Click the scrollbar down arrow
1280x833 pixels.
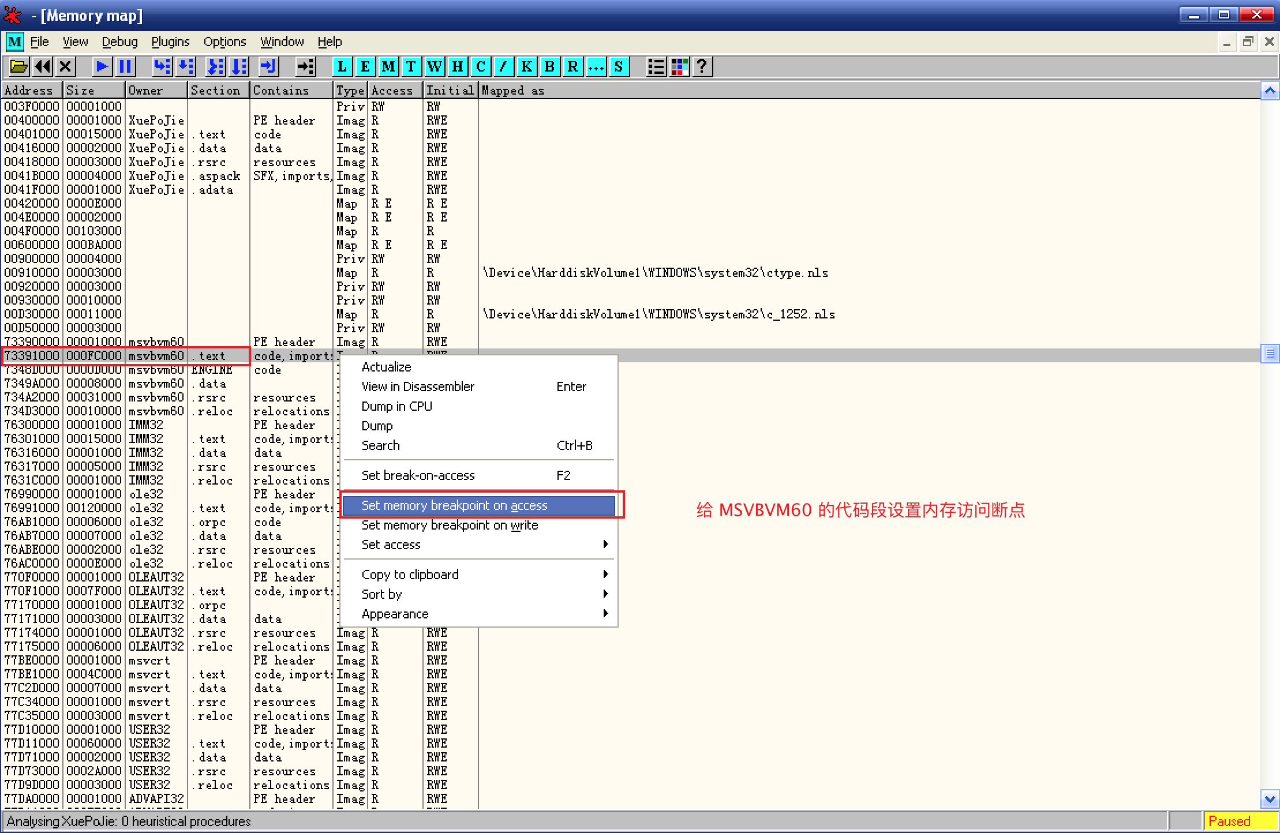[1270, 800]
